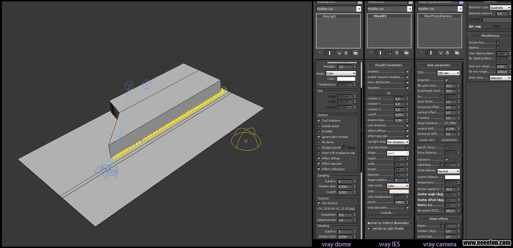Click the Guess horiz. button
This screenshot has width=513, height=248.
coord(449,140)
